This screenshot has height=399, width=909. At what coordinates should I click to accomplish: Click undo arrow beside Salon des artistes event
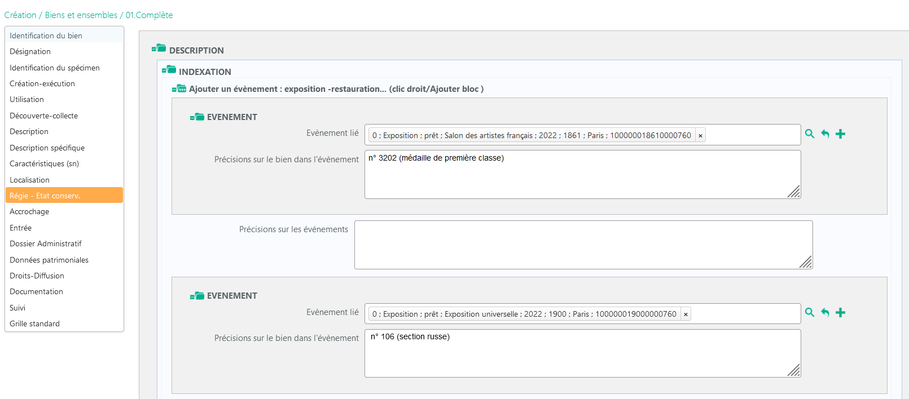pyautogui.click(x=825, y=134)
